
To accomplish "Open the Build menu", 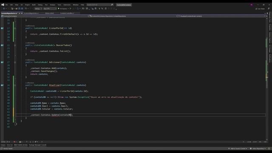I will tap(34, 5).
